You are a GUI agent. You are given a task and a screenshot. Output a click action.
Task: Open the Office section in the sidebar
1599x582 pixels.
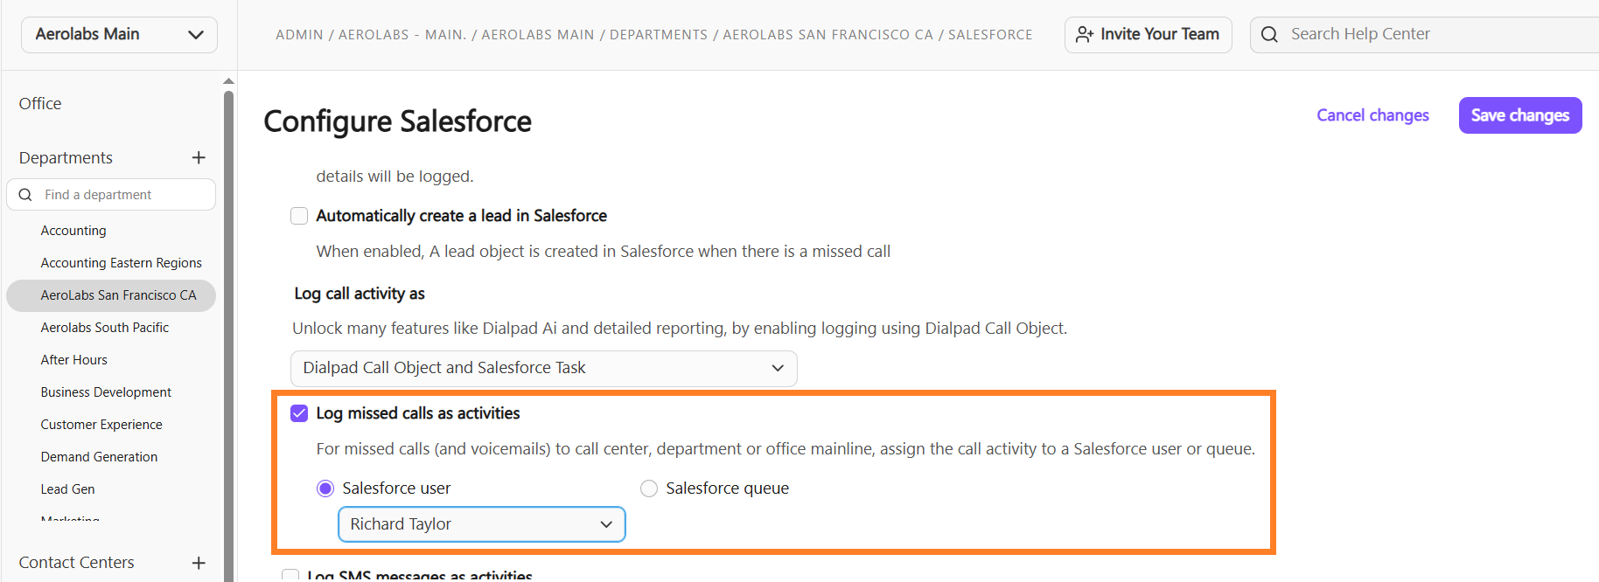click(40, 103)
